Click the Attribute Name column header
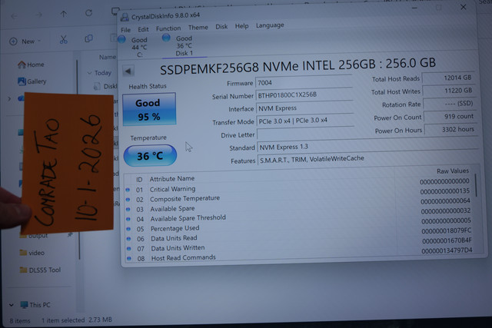492x328 pixels. click(172, 178)
